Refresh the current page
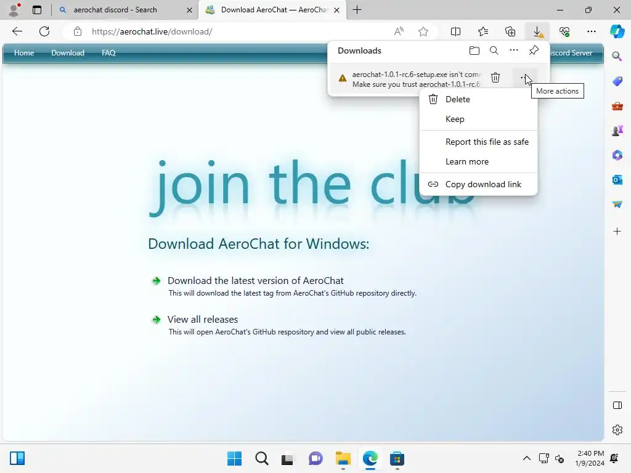The height and width of the screenshot is (473, 631). click(x=44, y=31)
